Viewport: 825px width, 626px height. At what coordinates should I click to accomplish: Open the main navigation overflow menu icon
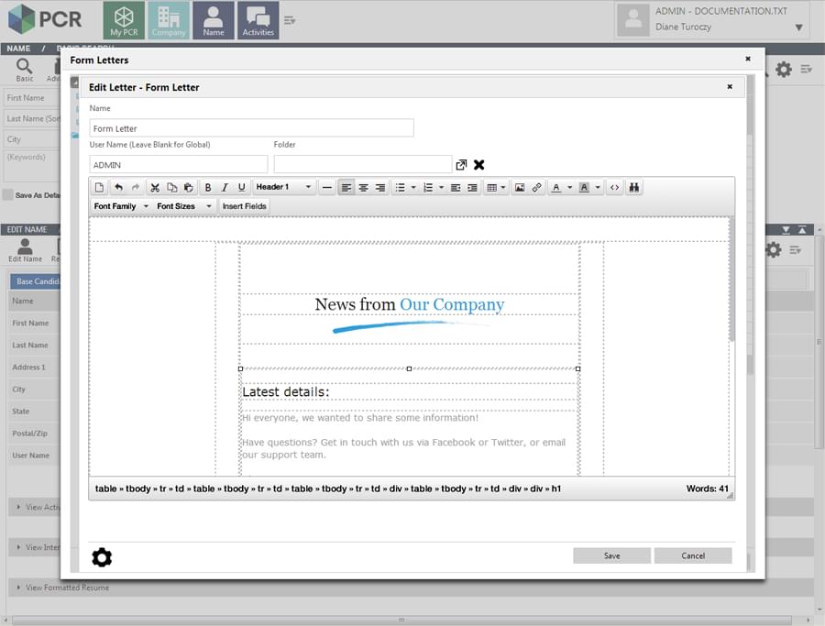tap(290, 20)
